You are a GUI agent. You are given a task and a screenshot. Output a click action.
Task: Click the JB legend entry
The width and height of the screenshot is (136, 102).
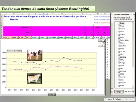pos(101,45)
